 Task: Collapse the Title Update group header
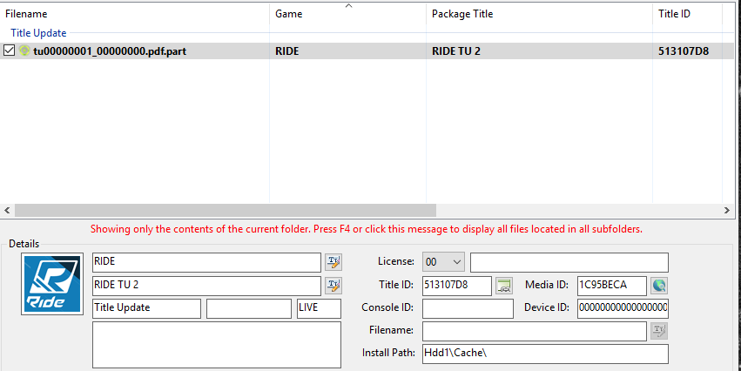pyautogui.click(x=38, y=33)
